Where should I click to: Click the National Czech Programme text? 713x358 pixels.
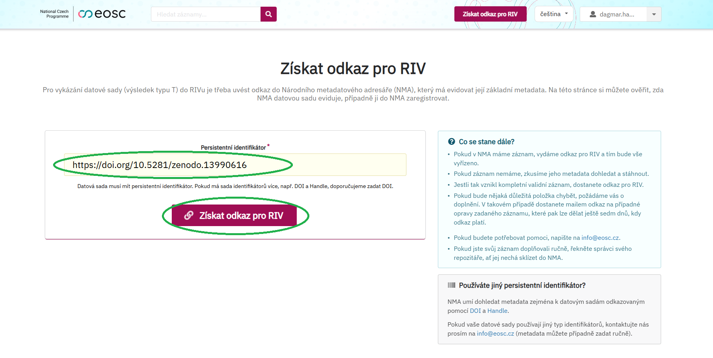click(54, 14)
